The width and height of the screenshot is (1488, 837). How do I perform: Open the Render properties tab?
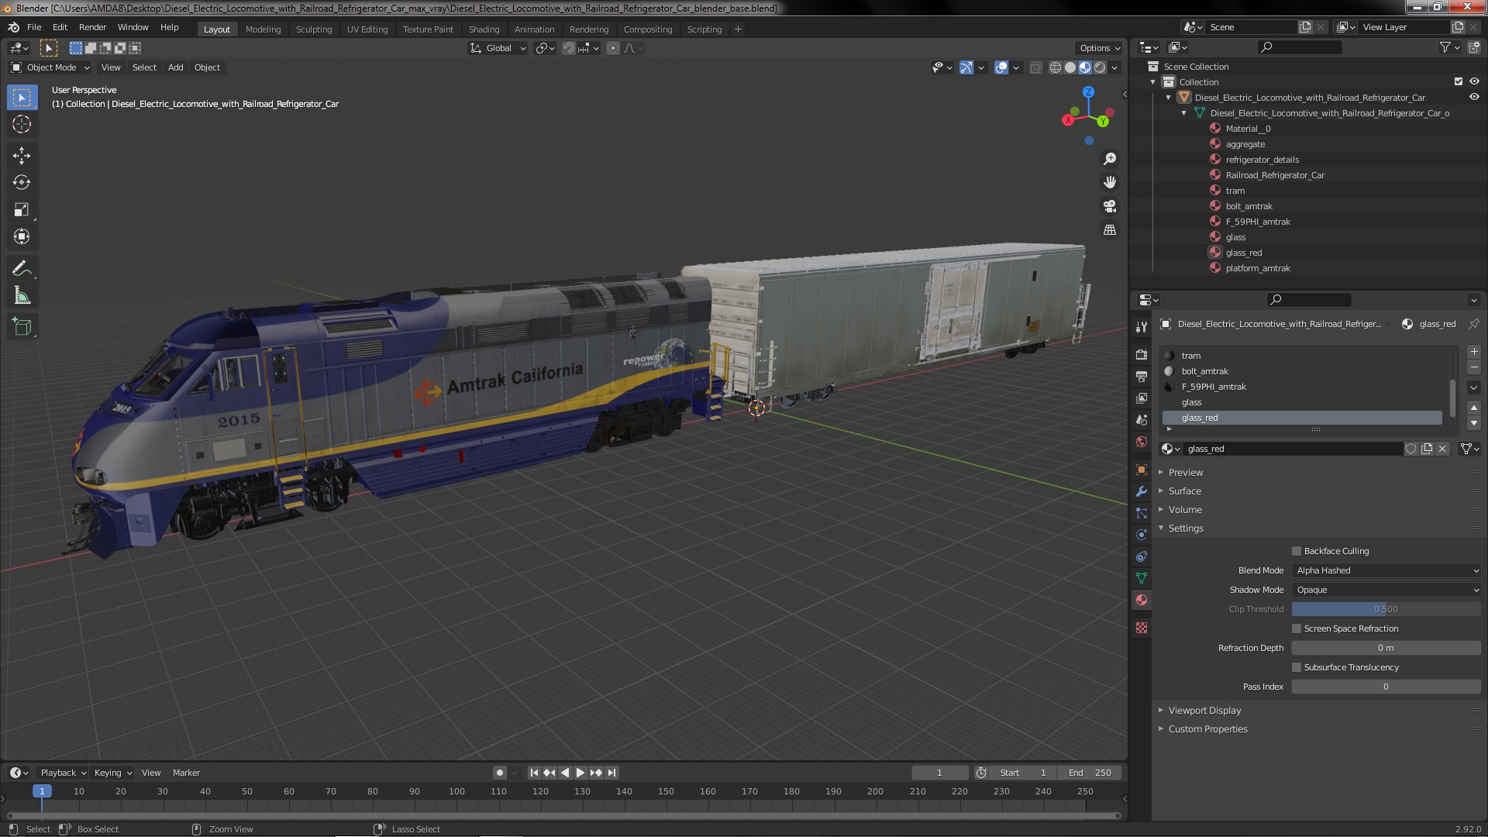(x=1141, y=354)
